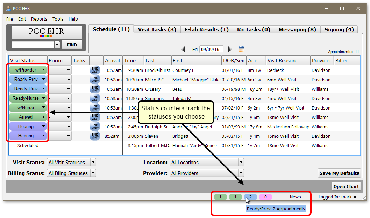This screenshot has height=218, width=370.
Task: Open the File menu
Action: pos(10,19)
